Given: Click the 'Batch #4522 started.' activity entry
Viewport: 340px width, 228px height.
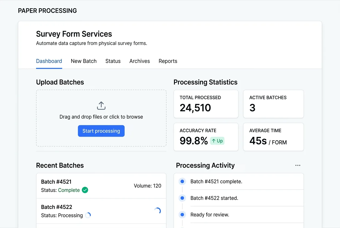Looking at the screenshot, I should pyautogui.click(x=214, y=198).
